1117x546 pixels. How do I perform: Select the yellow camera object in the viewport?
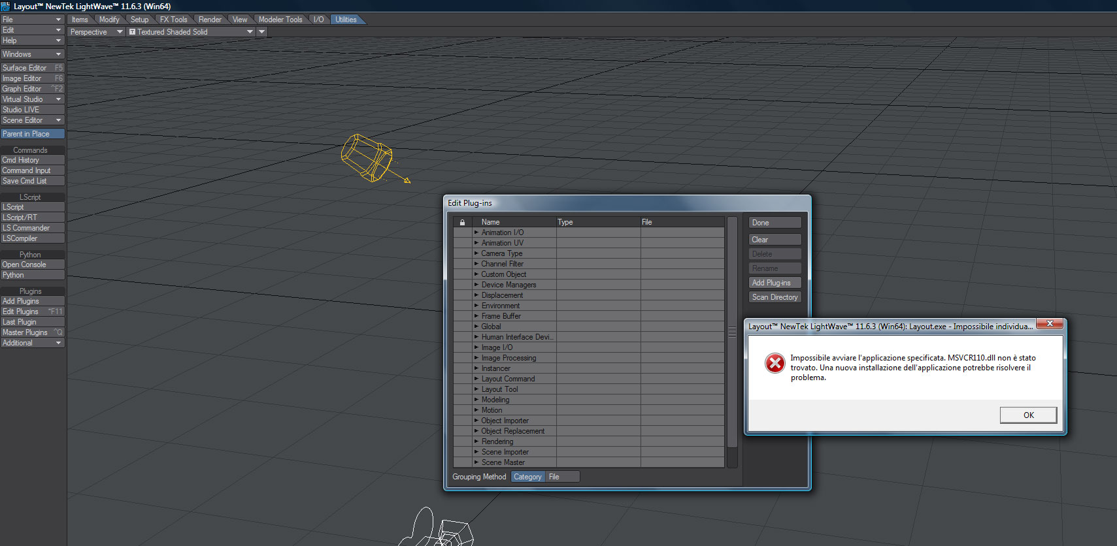(x=367, y=157)
